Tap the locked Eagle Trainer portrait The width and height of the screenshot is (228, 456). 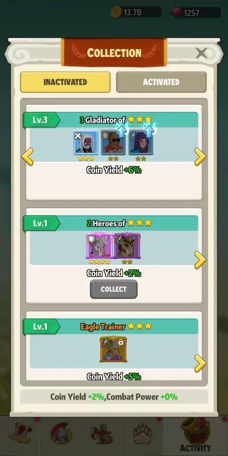click(113, 349)
